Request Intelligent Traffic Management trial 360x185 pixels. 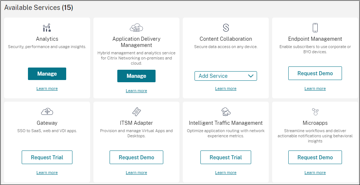click(x=226, y=157)
